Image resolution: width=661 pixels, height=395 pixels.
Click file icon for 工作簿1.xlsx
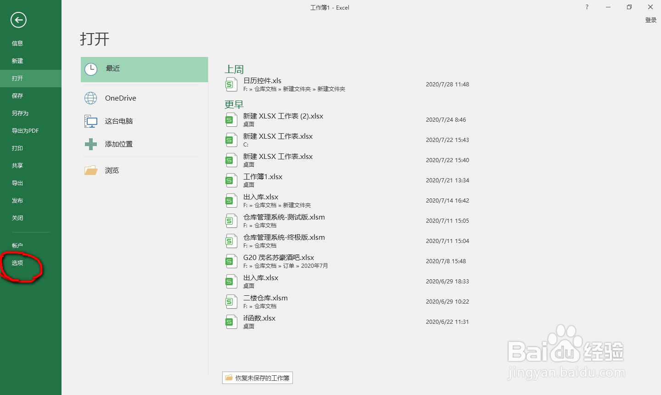pyautogui.click(x=231, y=181)
